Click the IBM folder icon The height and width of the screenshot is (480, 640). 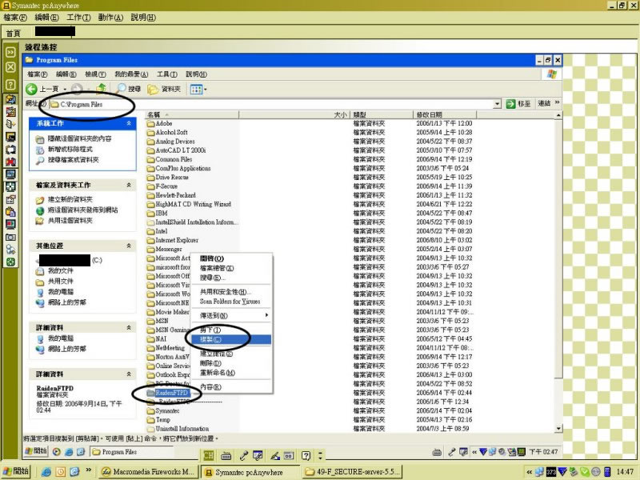[x=150, y=213]
